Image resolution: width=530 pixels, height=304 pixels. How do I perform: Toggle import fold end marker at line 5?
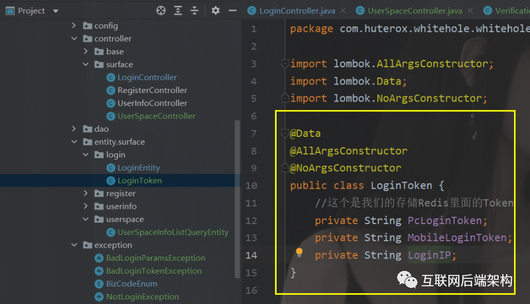click(285, 98)
